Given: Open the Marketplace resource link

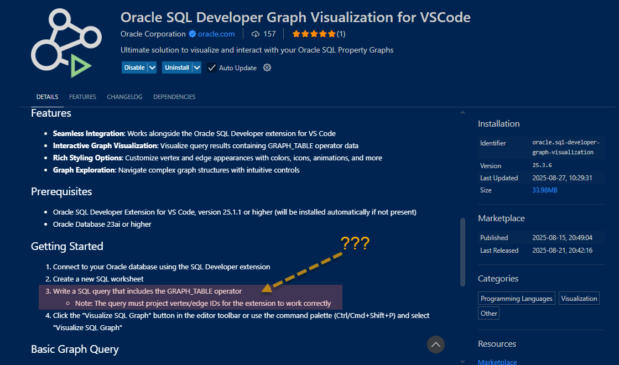Looking at the screenshot, I should (497, 362).
